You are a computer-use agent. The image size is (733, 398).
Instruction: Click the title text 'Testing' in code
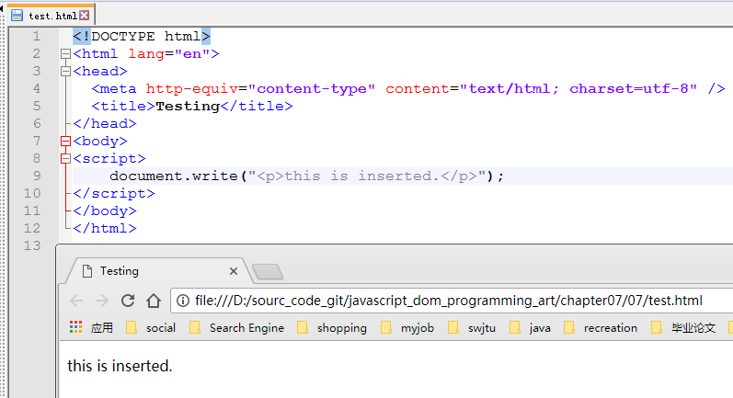coord(188,106)
